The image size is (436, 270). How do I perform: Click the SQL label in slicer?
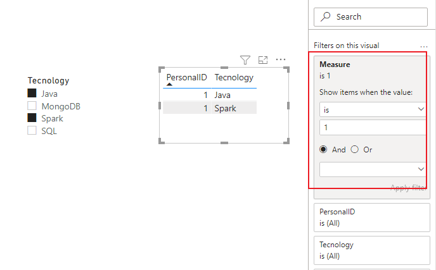(49, 131)
